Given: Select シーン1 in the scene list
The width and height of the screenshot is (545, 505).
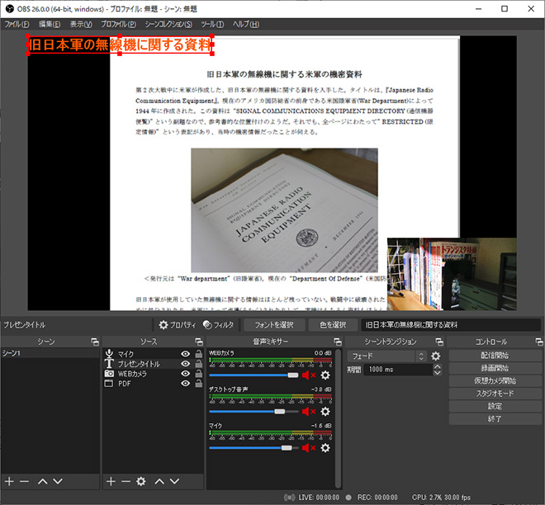Looking at the screenshot, I should coord(50,353).
